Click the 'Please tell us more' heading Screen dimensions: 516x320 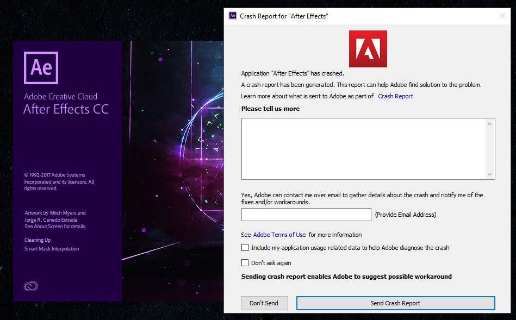270,109
